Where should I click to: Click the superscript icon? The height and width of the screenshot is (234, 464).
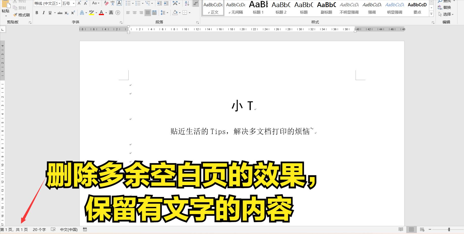(73, 13)
